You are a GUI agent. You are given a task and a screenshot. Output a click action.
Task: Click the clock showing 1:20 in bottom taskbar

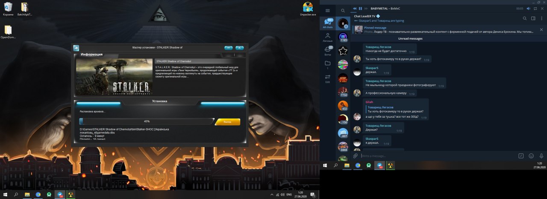tap(300, 194)
